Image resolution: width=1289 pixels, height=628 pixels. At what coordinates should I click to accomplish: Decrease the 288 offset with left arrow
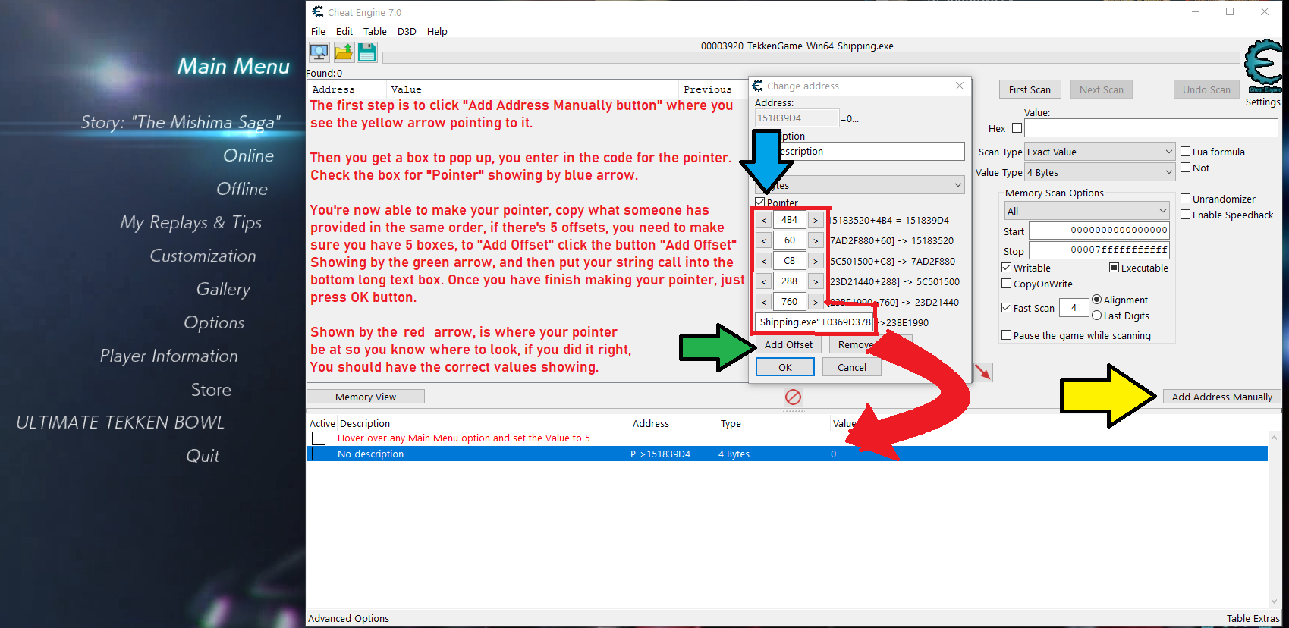pyautogui.click(x=764, y=281)
